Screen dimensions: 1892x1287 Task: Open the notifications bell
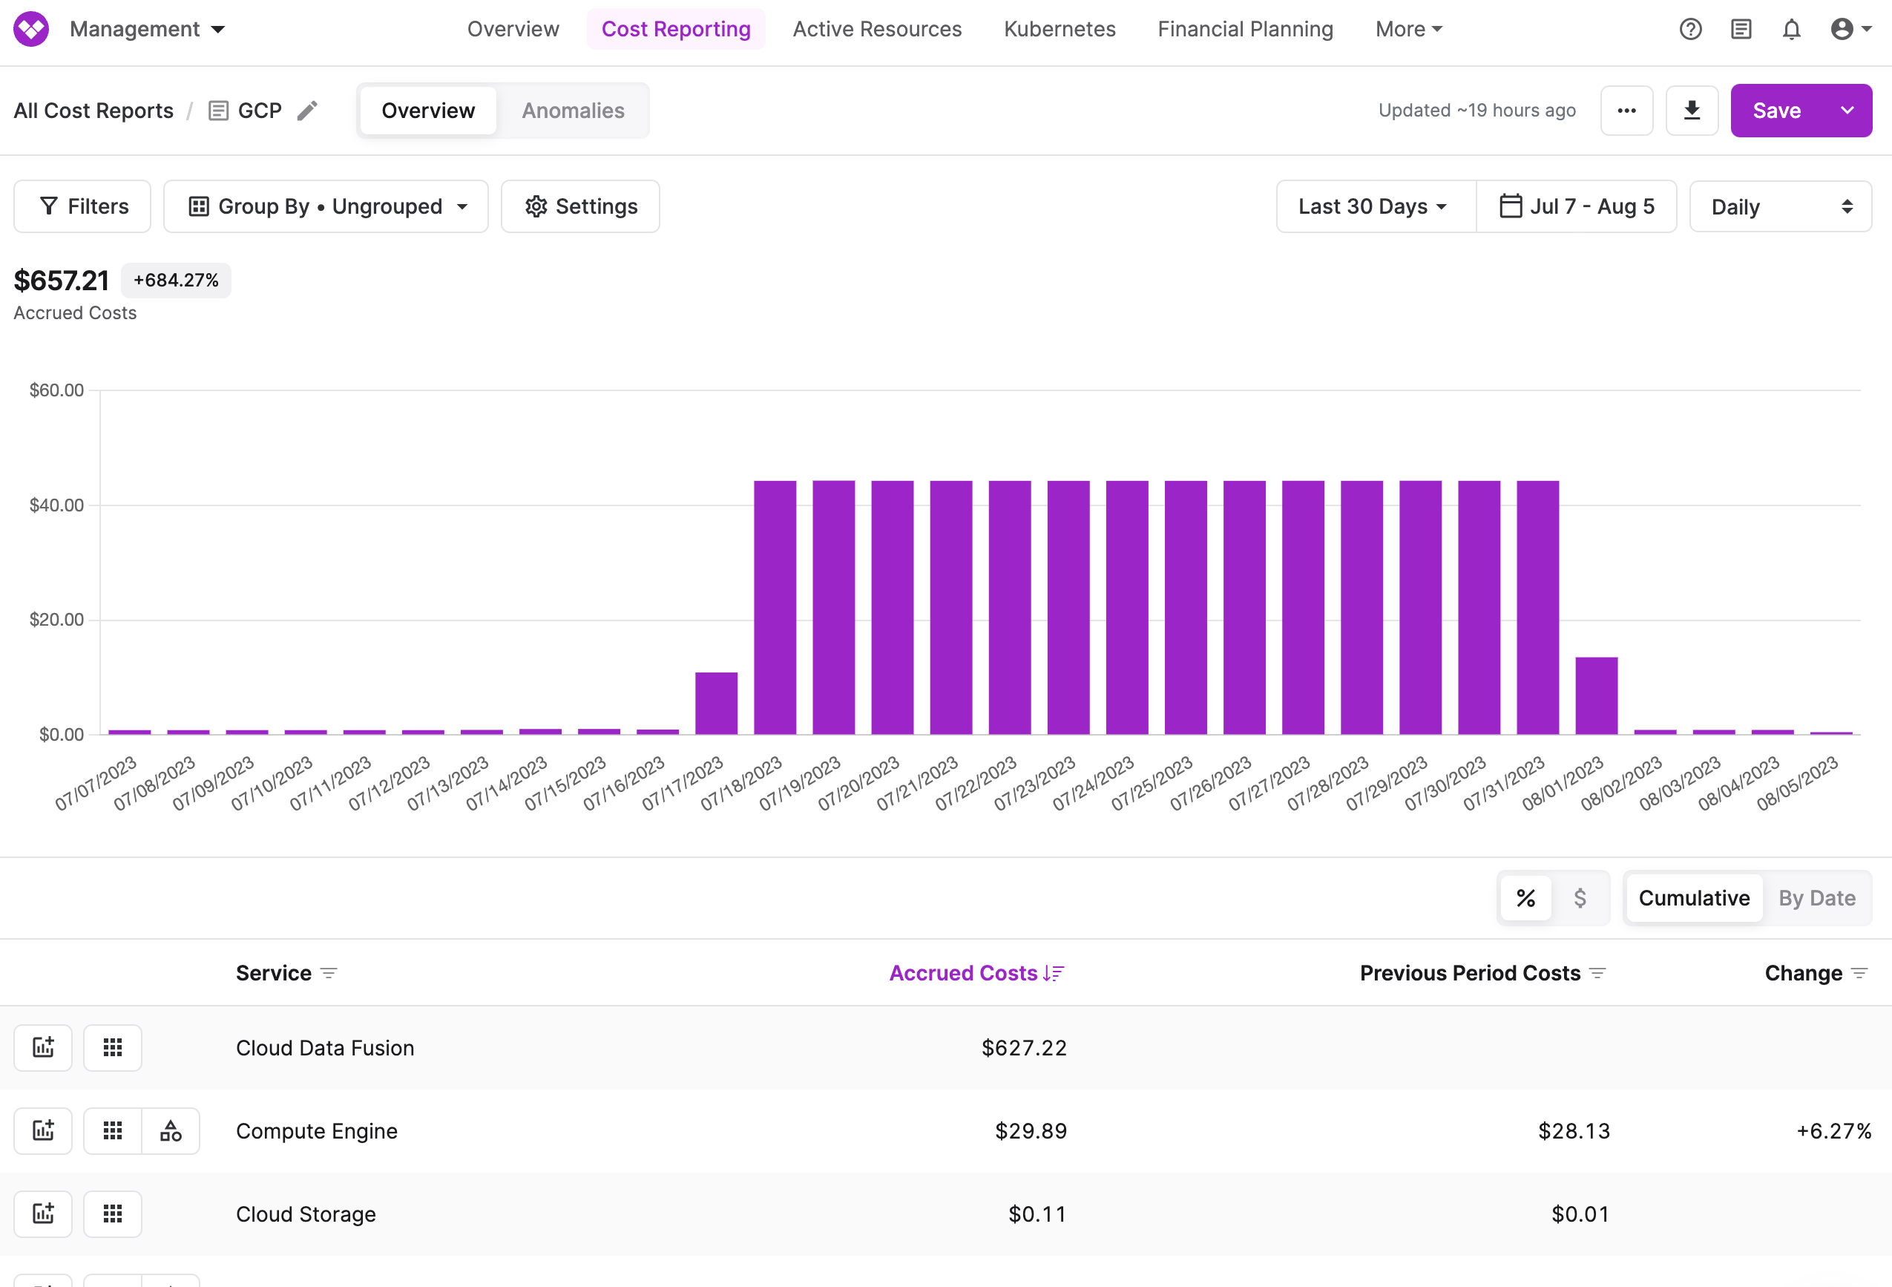click(x=1791, y=28)
